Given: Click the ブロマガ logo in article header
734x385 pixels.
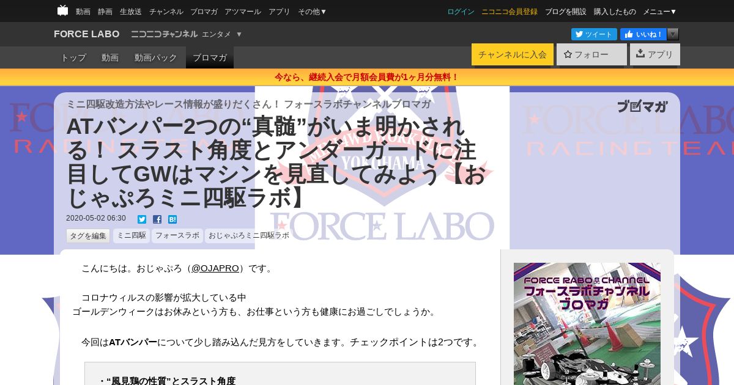Looking at the screenshot, I should coord(642,106).
